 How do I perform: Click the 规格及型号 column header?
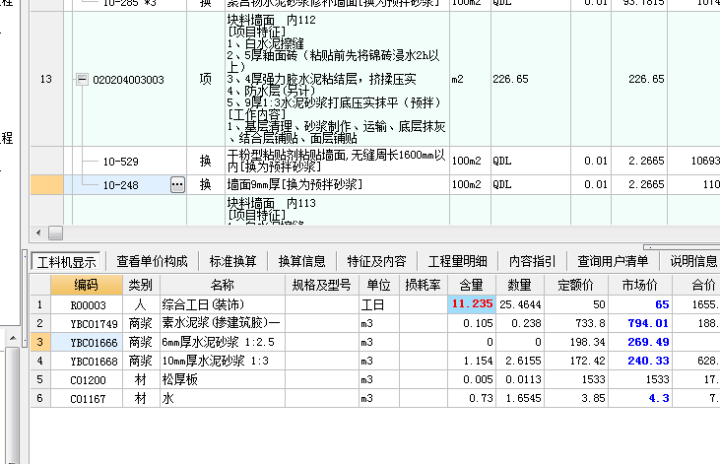[322, 286]
